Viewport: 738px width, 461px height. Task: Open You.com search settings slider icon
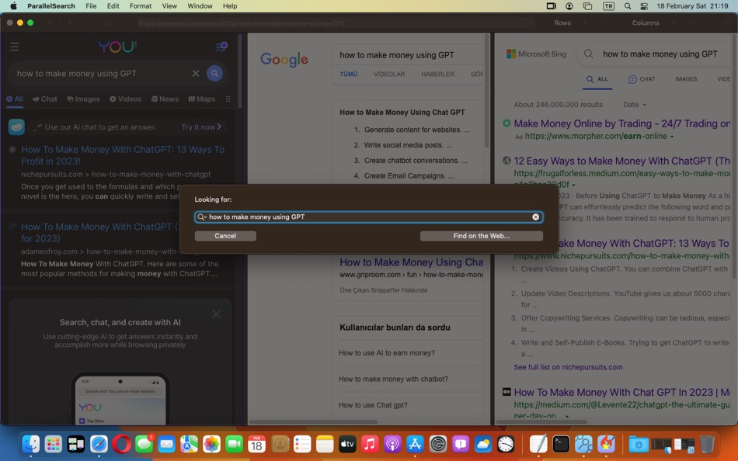(221, 47)
